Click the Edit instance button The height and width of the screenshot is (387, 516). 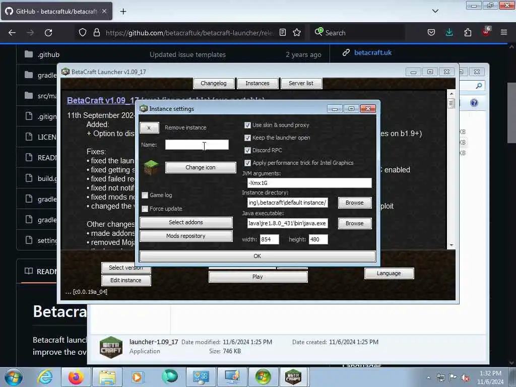[126, 280]
